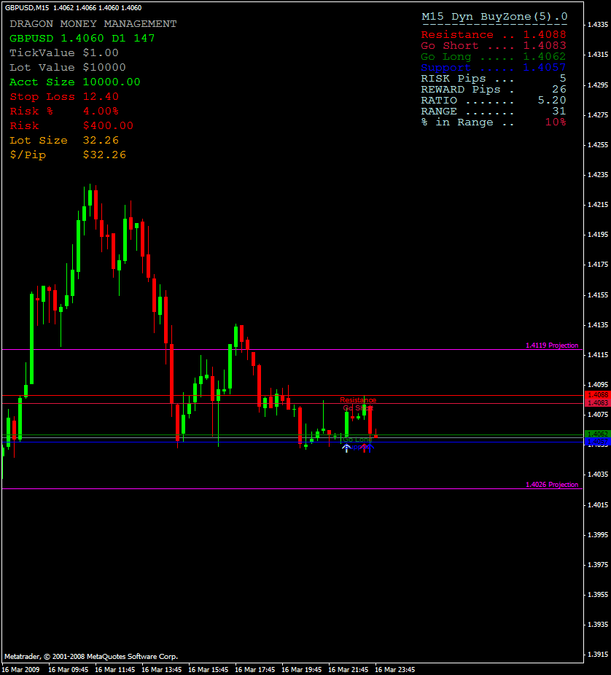Click the 16 Mar 21:45 time label
This screenshot has width=611, height=675.
[349, 669]
